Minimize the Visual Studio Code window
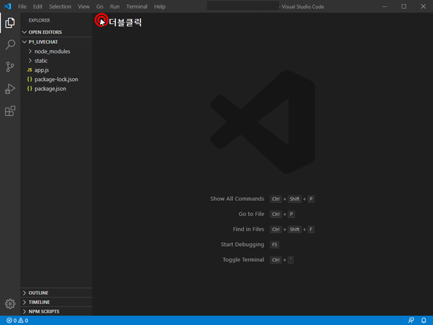Screen dimensions: 433x325 [384, 6]
